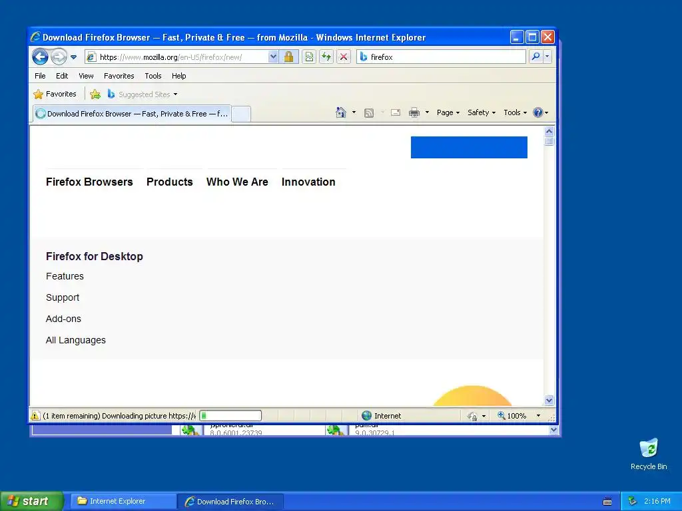Click the Read Mail icon
682x511 pixels.
coord(396,112)
